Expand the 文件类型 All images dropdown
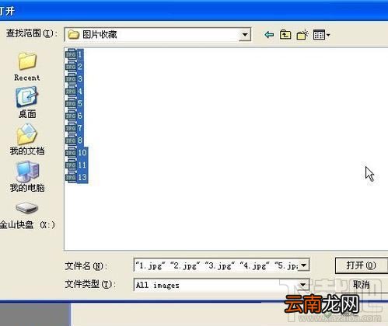Image resolution: width=388 pixels, height=326 pixels. pos(303,285)
